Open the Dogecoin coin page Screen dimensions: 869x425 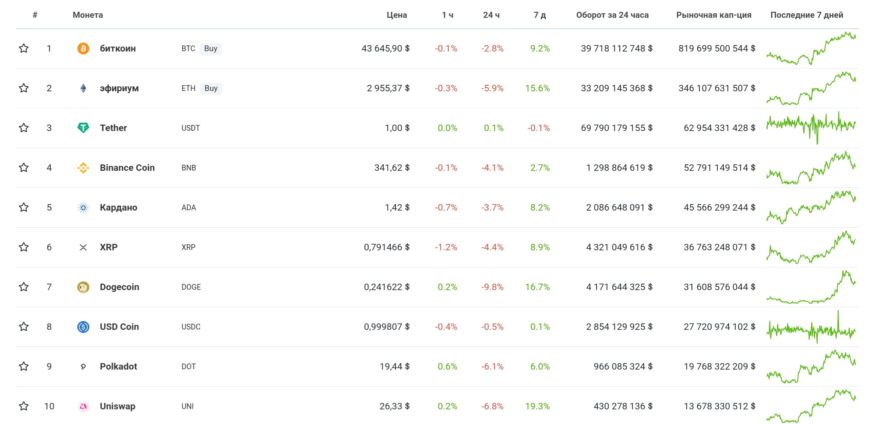click(x=119, y=287)
